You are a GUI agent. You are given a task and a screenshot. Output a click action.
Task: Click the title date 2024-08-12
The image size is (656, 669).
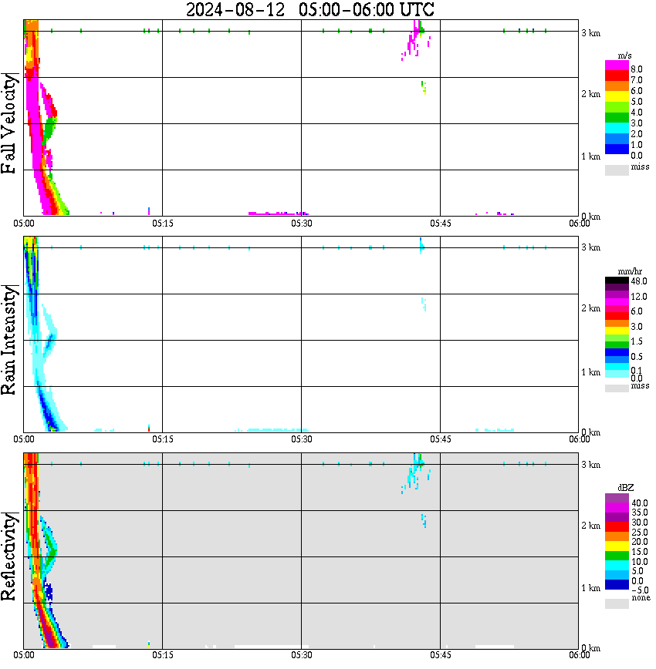(235, 9)
